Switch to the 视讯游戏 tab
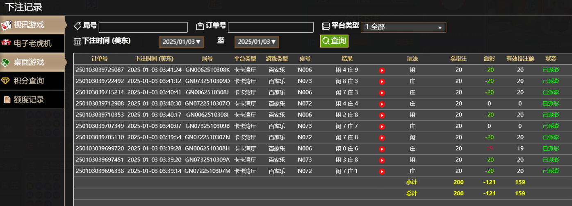This screenshot has height=206, width=572. 32,25
